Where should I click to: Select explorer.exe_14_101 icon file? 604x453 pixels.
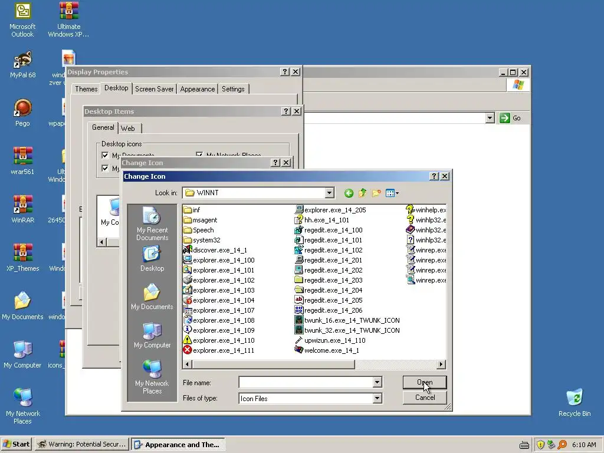[x=219, y=270]
